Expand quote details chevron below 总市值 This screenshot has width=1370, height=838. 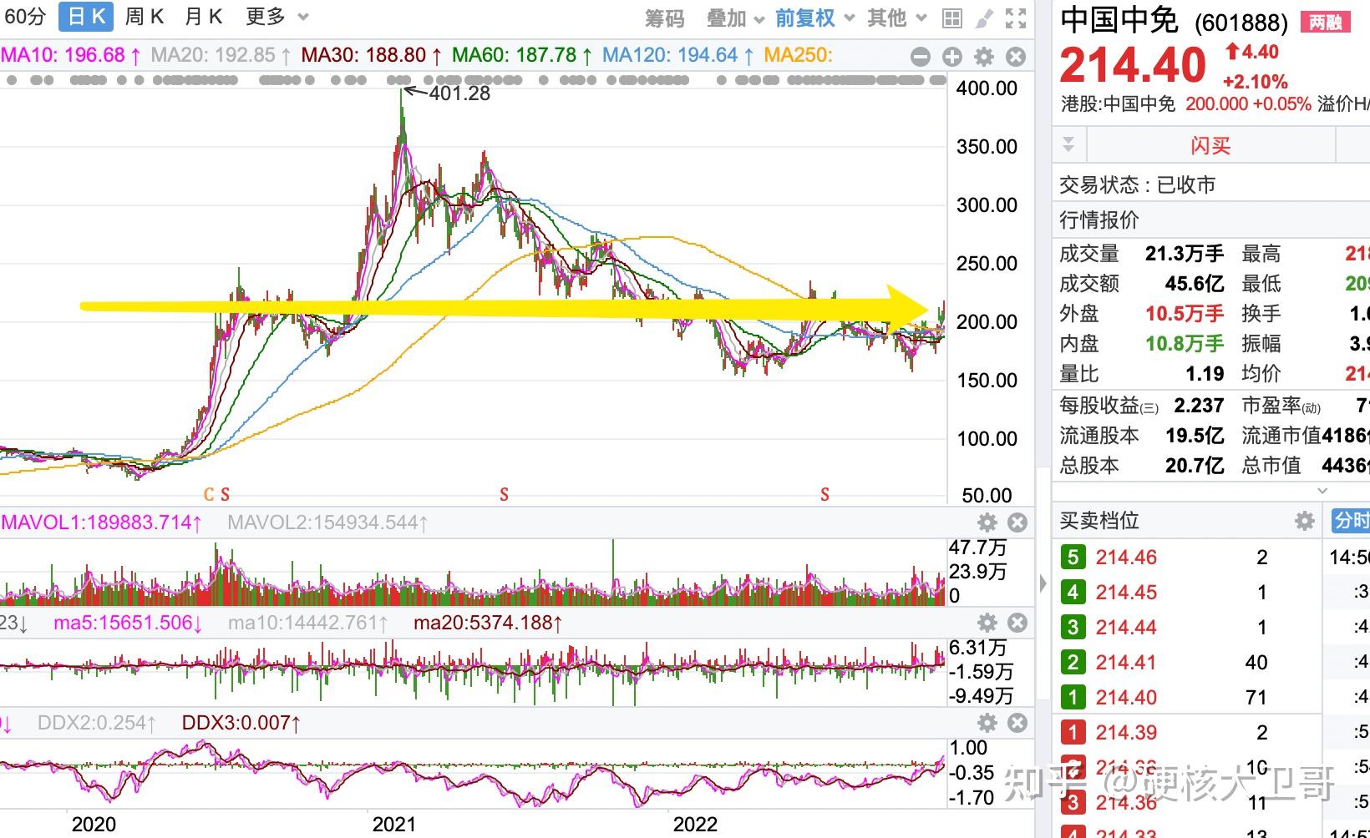(1322, 490)
